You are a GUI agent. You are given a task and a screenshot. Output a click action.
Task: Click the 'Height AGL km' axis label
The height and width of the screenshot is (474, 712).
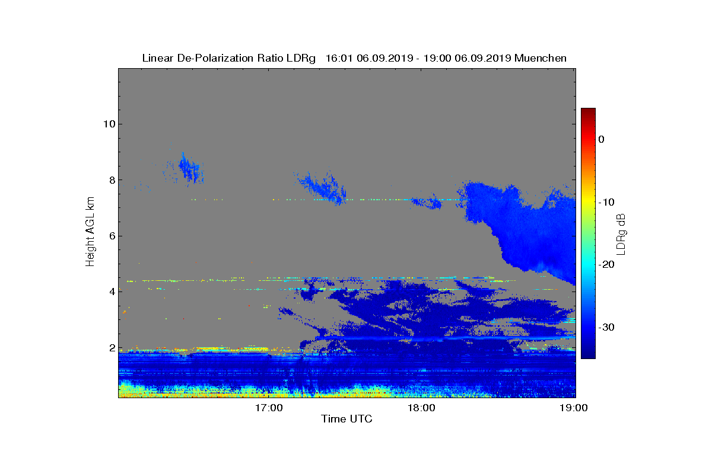pos(90,232)
